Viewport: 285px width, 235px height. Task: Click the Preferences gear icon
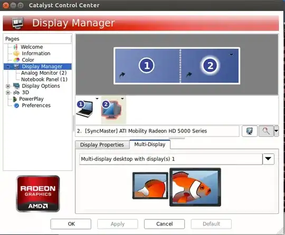16,106
